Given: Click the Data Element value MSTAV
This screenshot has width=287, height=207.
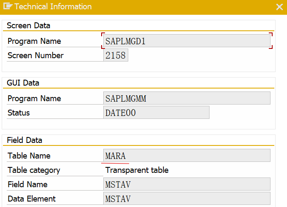Looking at the screenshot, I should tap(187, 199).
